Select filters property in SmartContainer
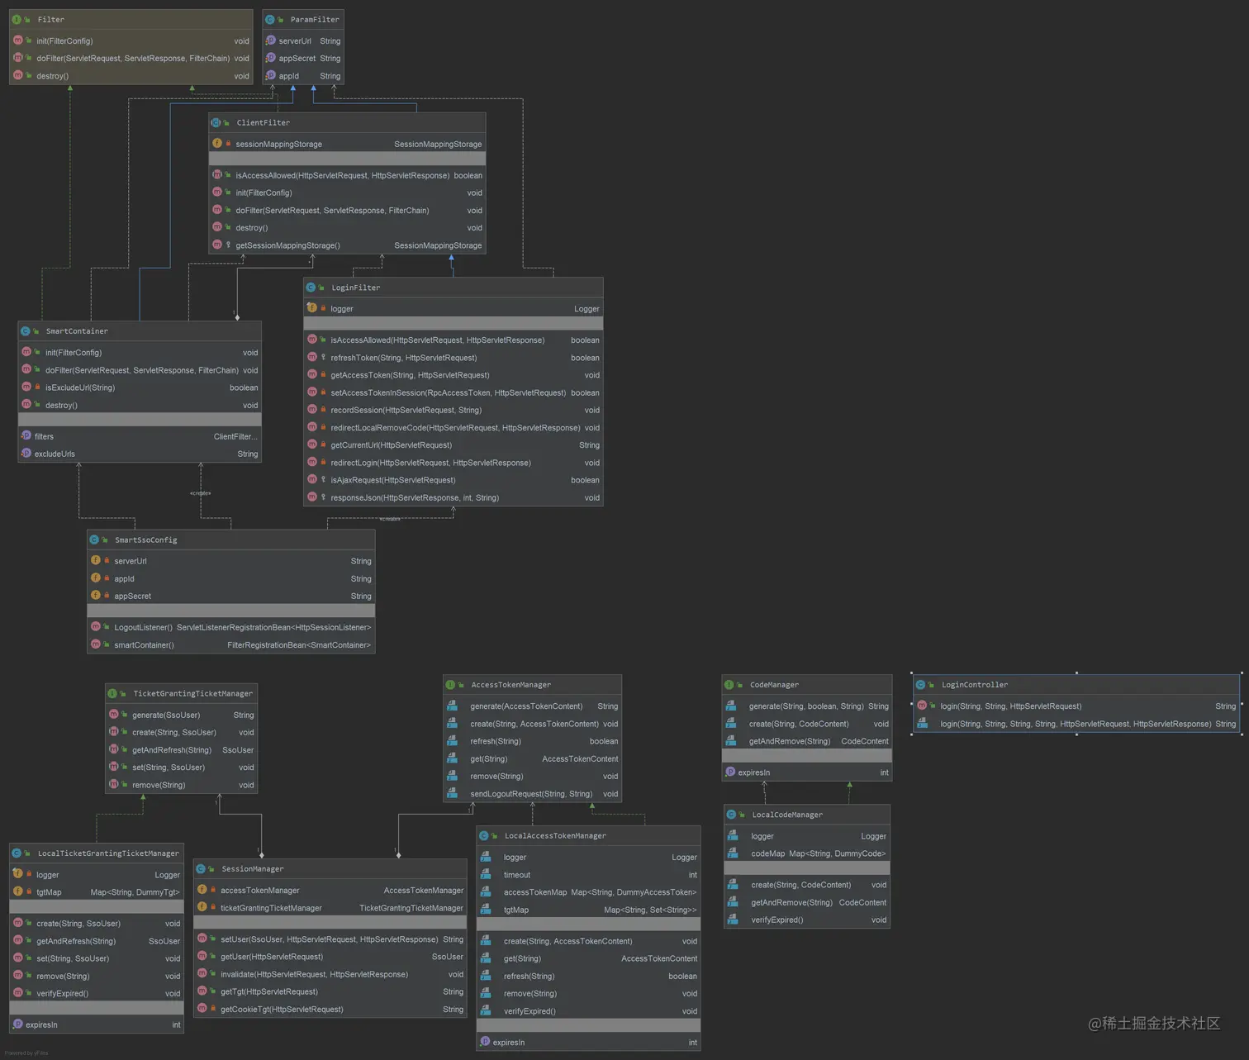 tap(140, 436)
